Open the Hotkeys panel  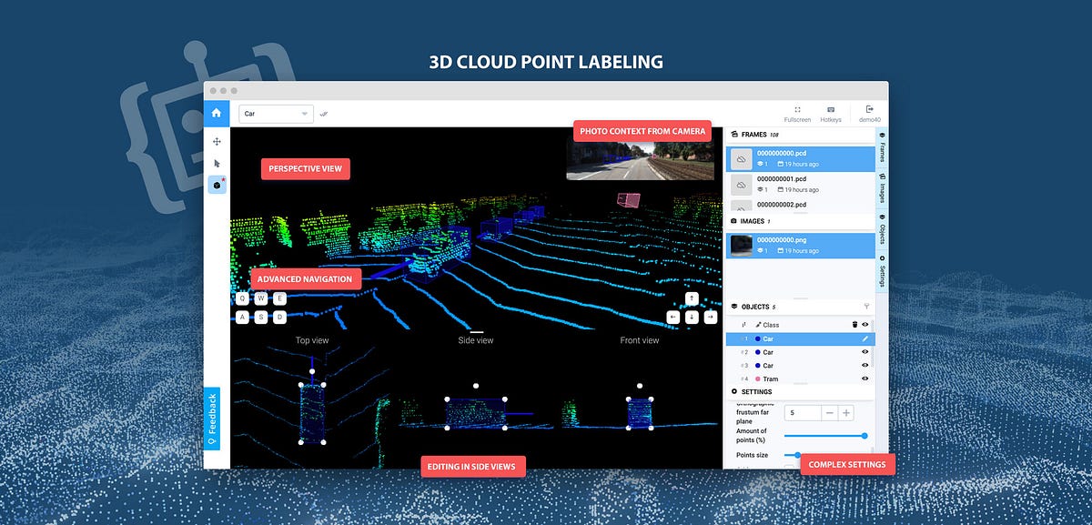(830, 113)
